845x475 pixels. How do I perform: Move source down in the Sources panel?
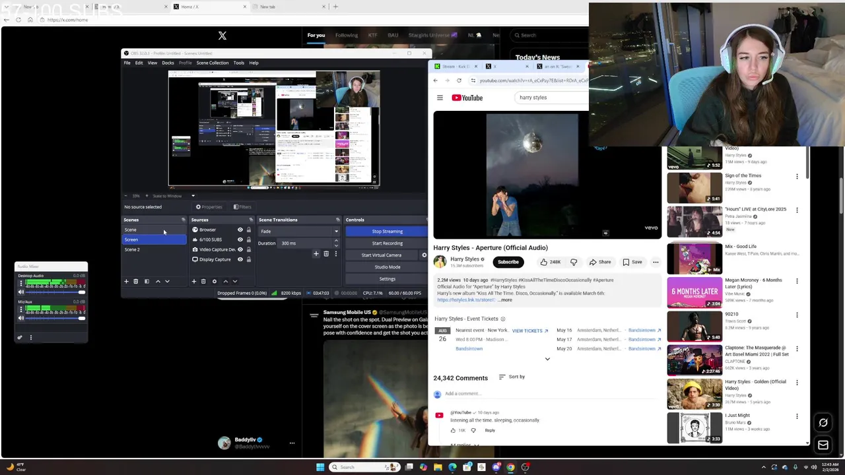(x=234, y=281)
